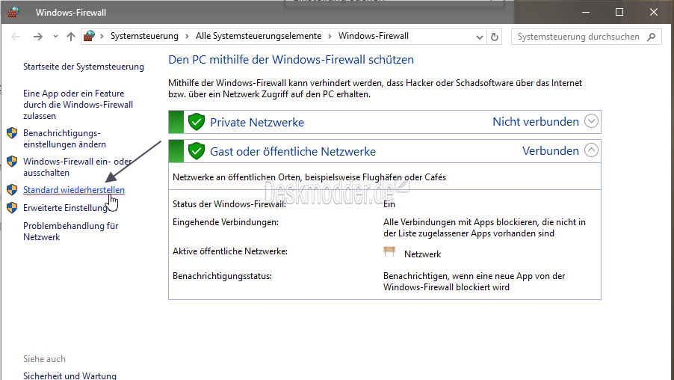Click green shield icon for Gast oder öffentliche Netzwerke
Image resolution: width=674 pixels, height=380 pixels.
197,151
